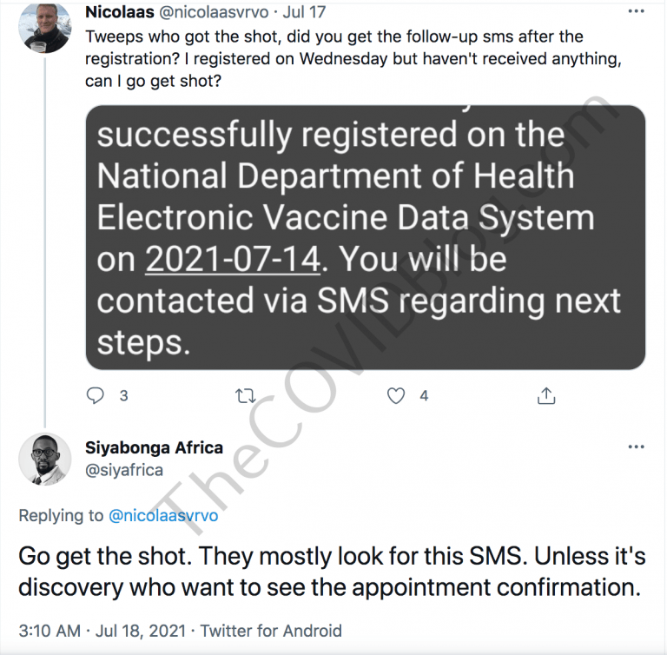This screenshot has width=667, height=655.
Task: Click the like count of 4
Action: 424,396
